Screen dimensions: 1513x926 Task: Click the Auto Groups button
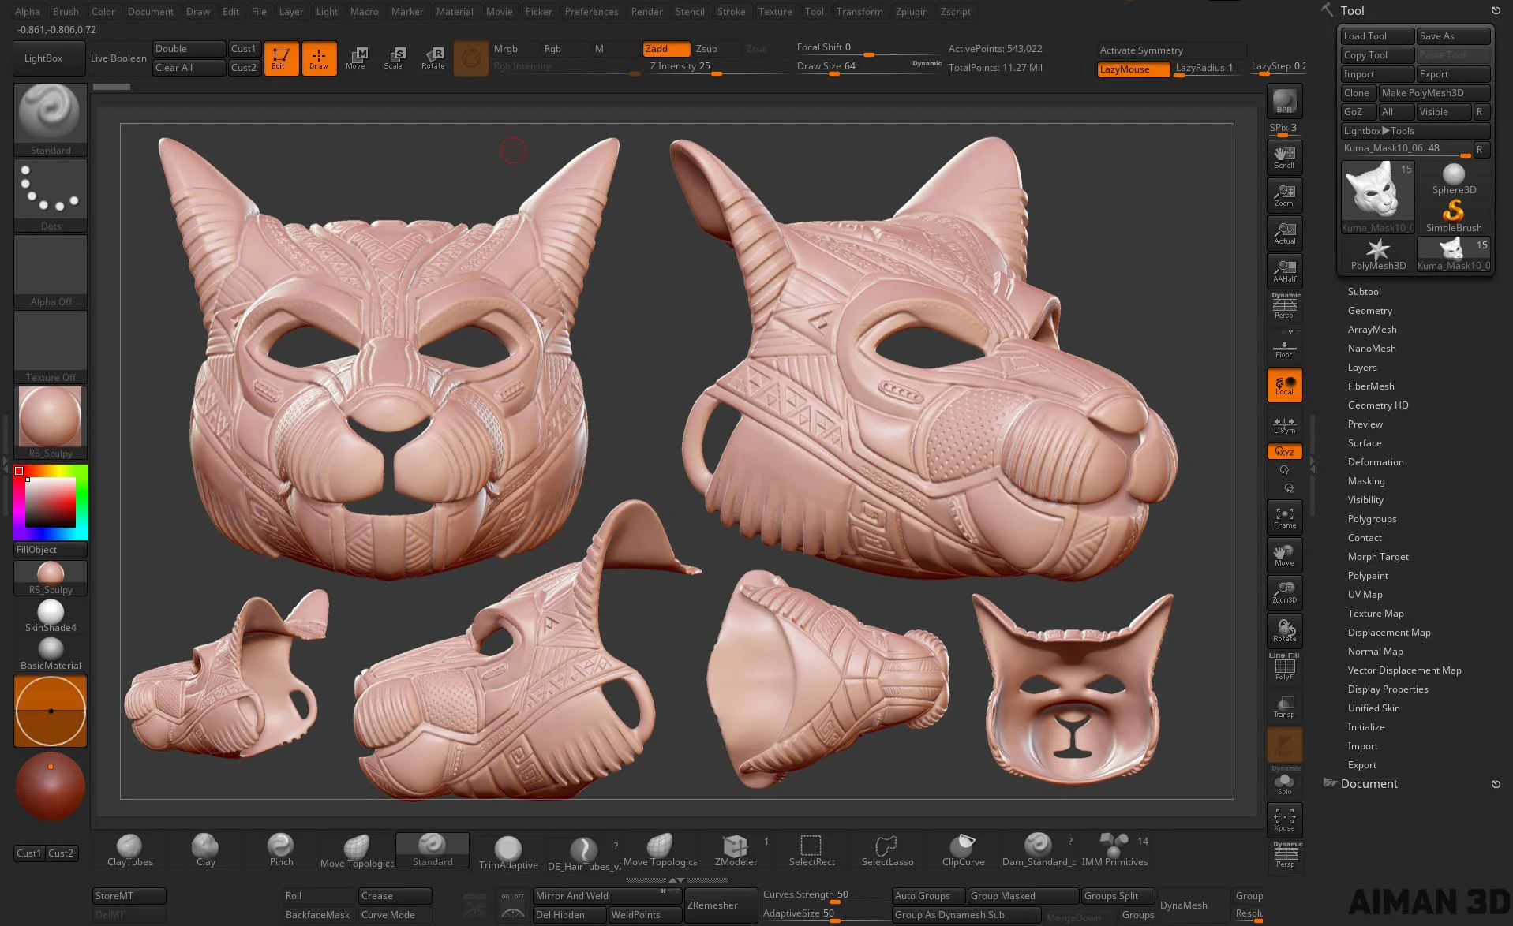(x=929, y=896)
